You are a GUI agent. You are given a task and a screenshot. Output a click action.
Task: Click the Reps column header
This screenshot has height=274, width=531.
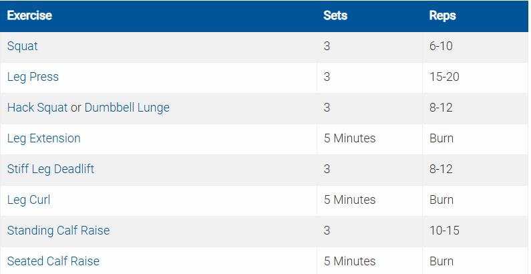[x=442, y=15]
